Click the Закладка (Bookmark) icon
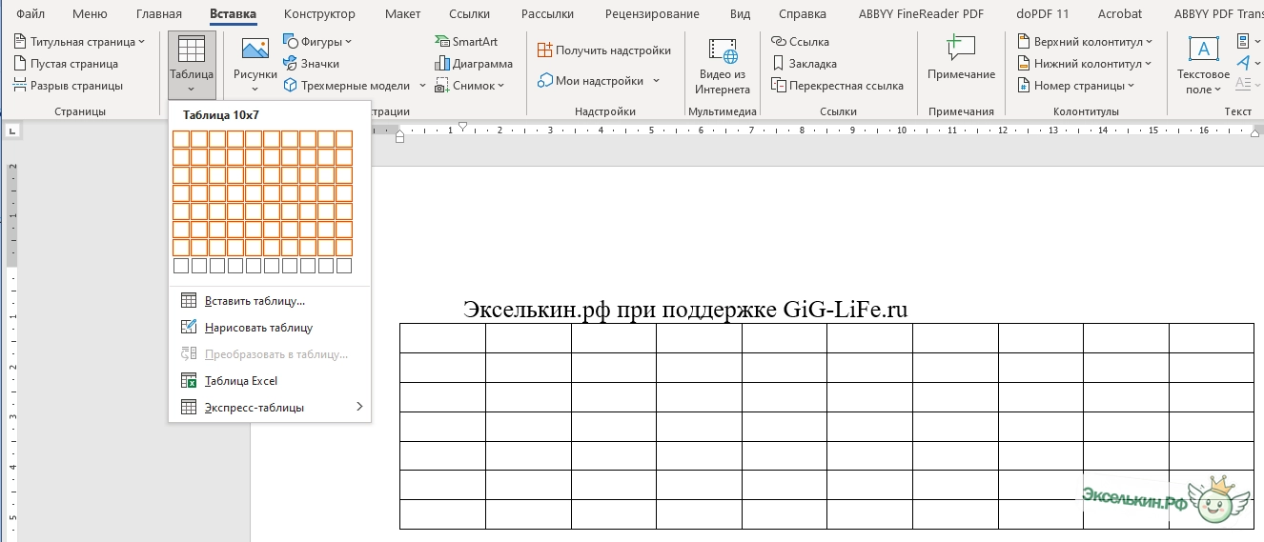This screenshot has height=542, width=1264. pyautogui.click(x=779, y=64)
